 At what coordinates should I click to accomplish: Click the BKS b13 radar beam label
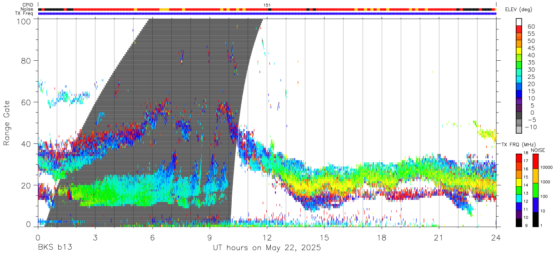[55, 248]
